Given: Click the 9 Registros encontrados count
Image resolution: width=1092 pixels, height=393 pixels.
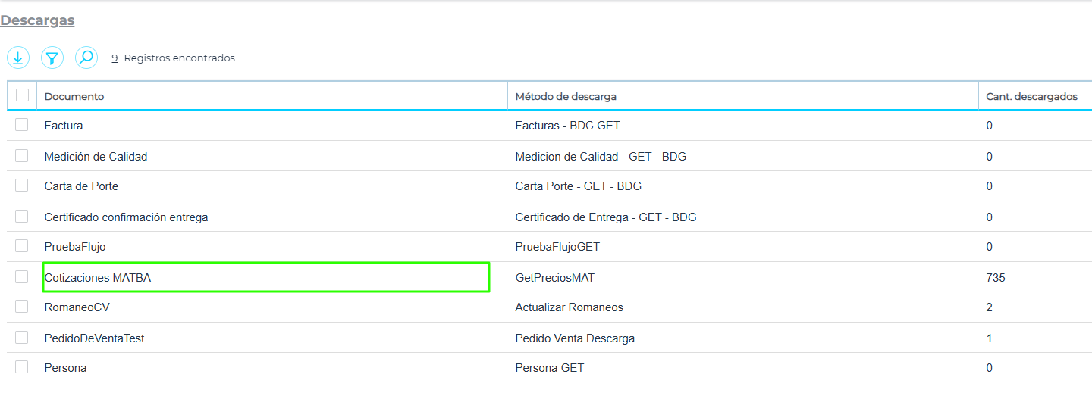Looking at the screenshot, I should click(173, 58).
